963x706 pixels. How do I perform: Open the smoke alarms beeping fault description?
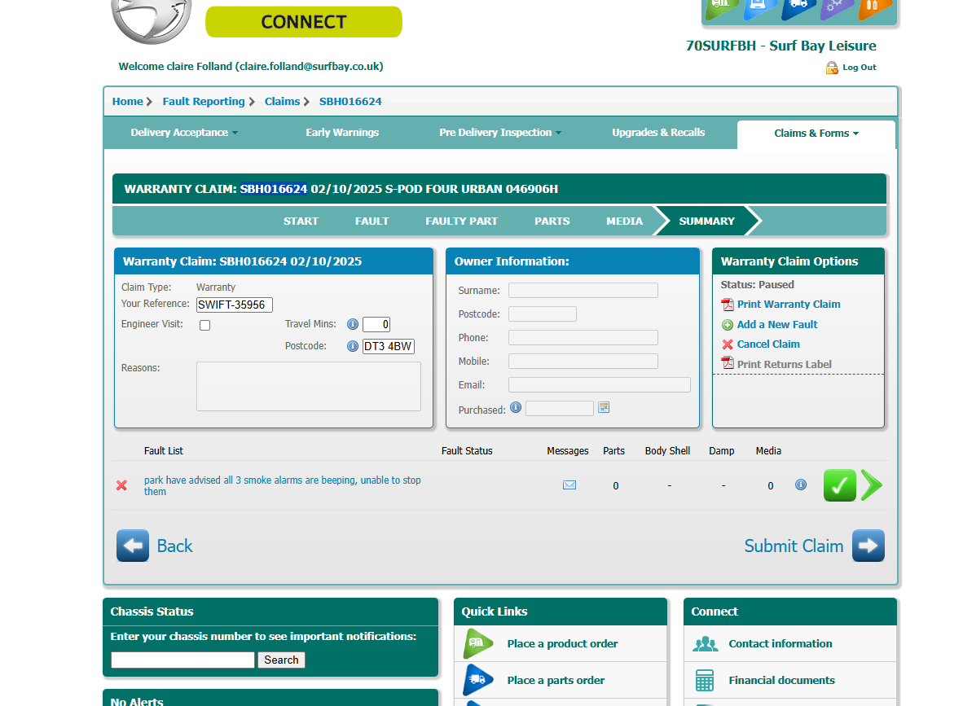283,485
